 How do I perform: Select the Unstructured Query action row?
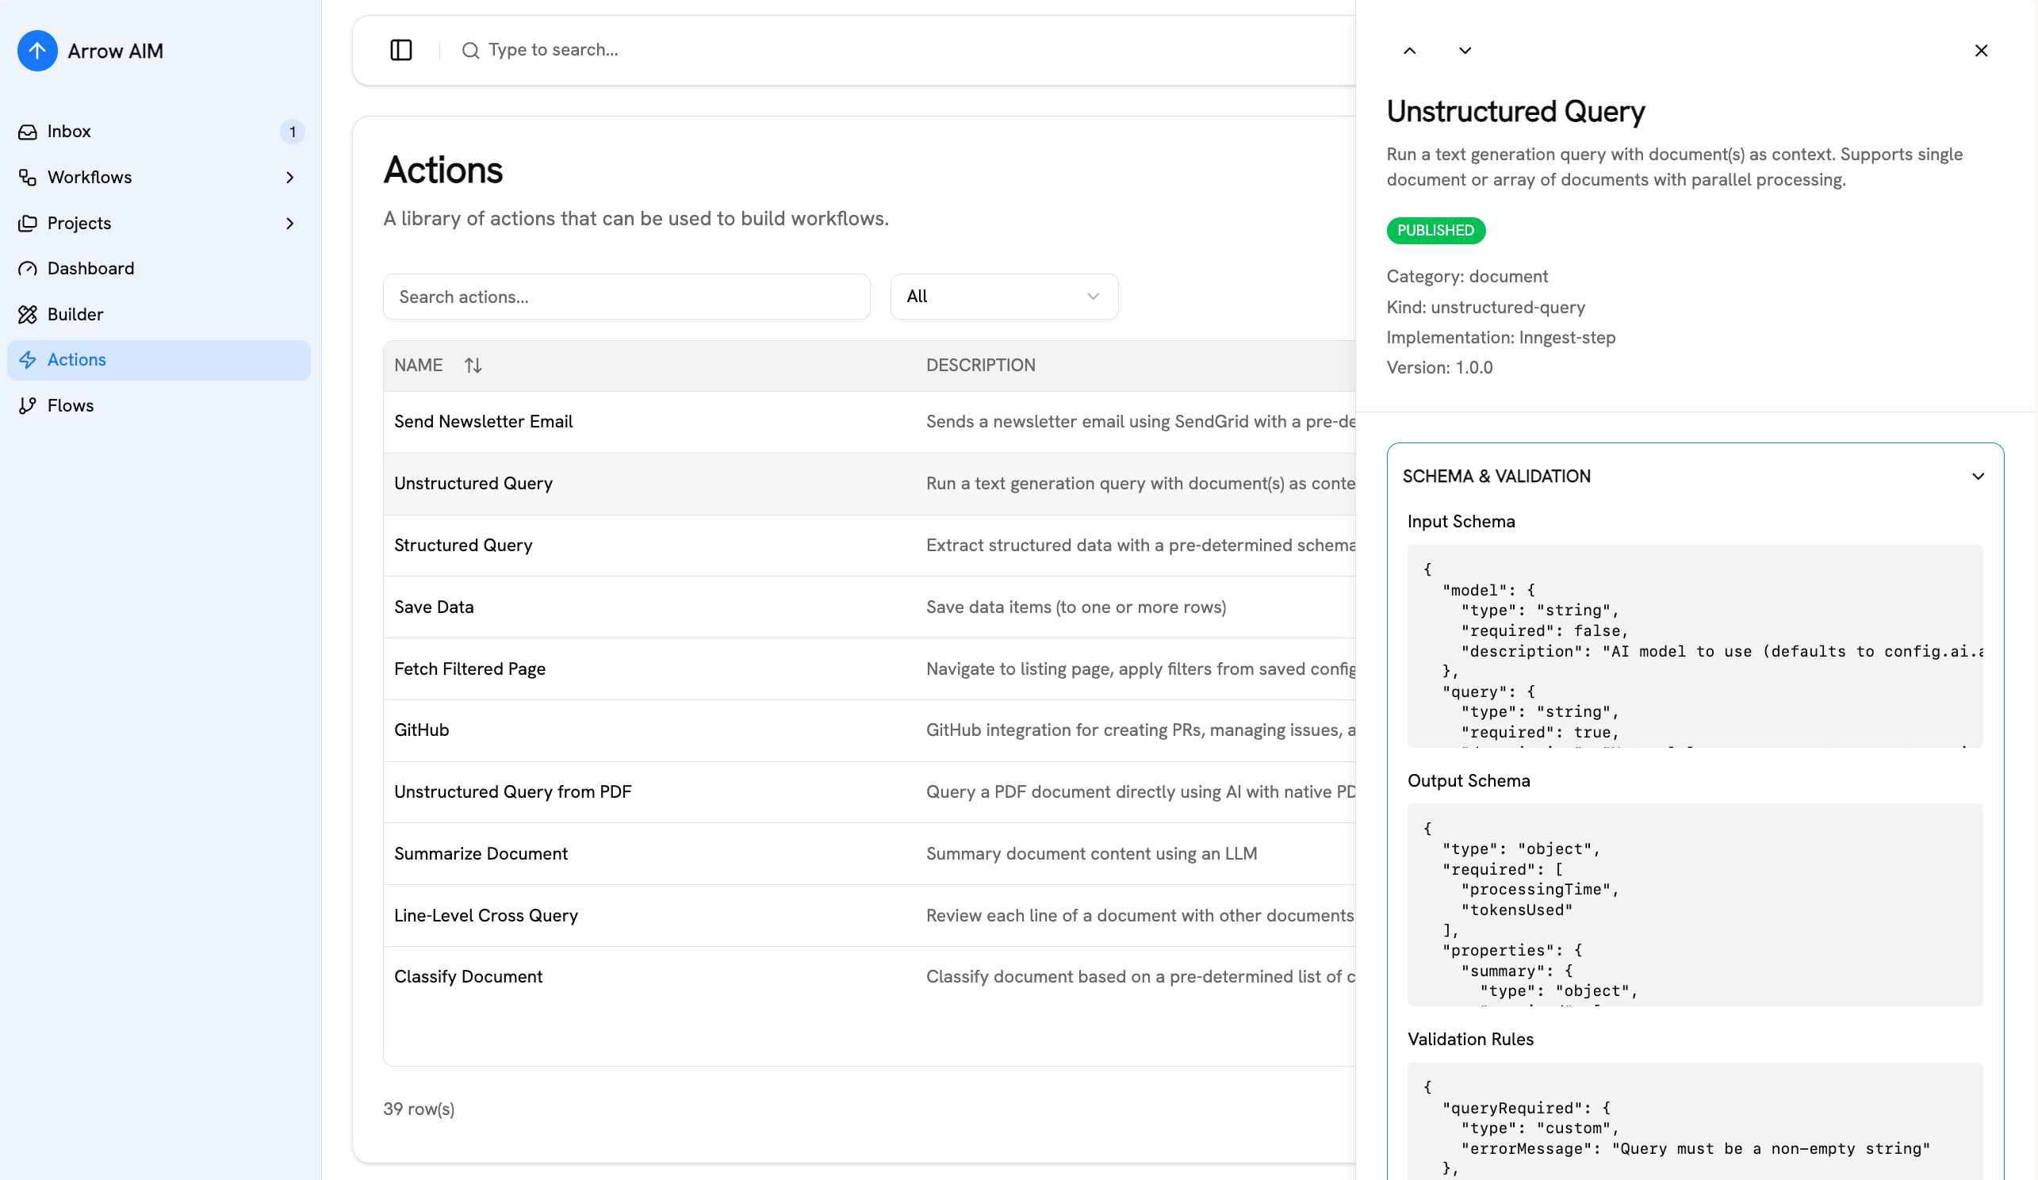click(x=473, y=483)
